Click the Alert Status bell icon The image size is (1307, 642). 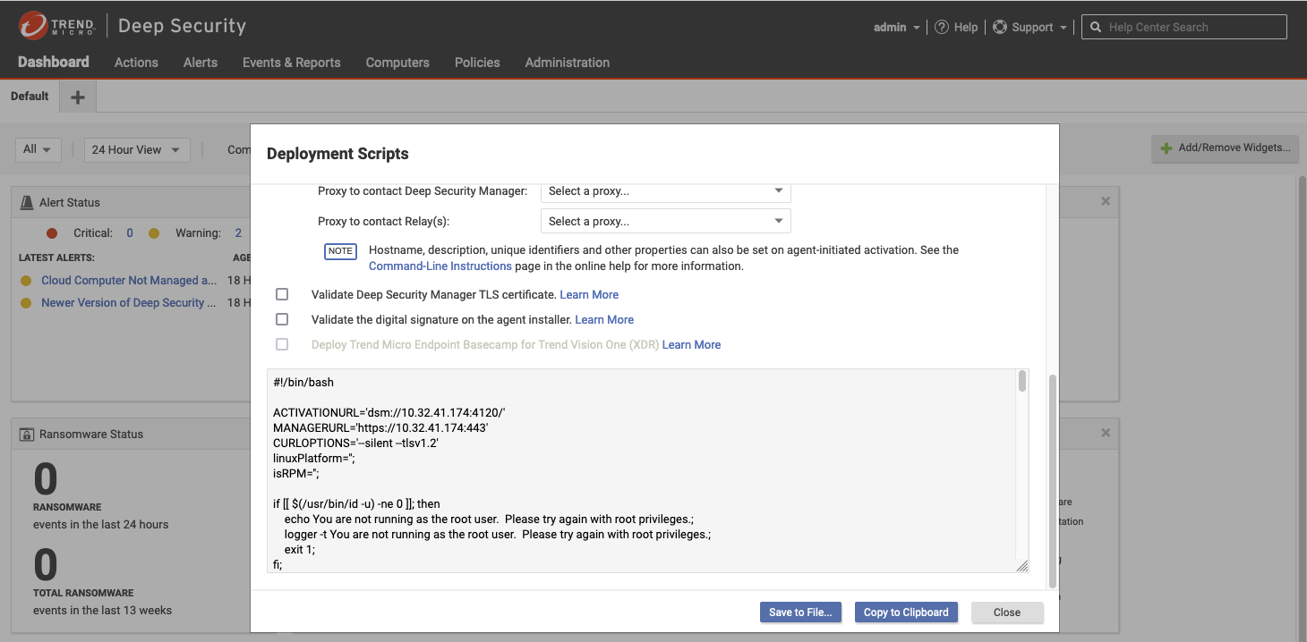(x=27, y=201)
